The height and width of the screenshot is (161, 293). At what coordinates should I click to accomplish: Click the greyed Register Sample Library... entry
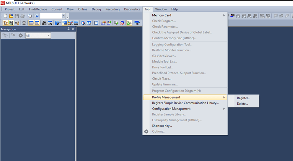click(185, 114)
